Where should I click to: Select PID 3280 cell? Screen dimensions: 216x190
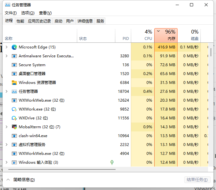tap(125, 56)
